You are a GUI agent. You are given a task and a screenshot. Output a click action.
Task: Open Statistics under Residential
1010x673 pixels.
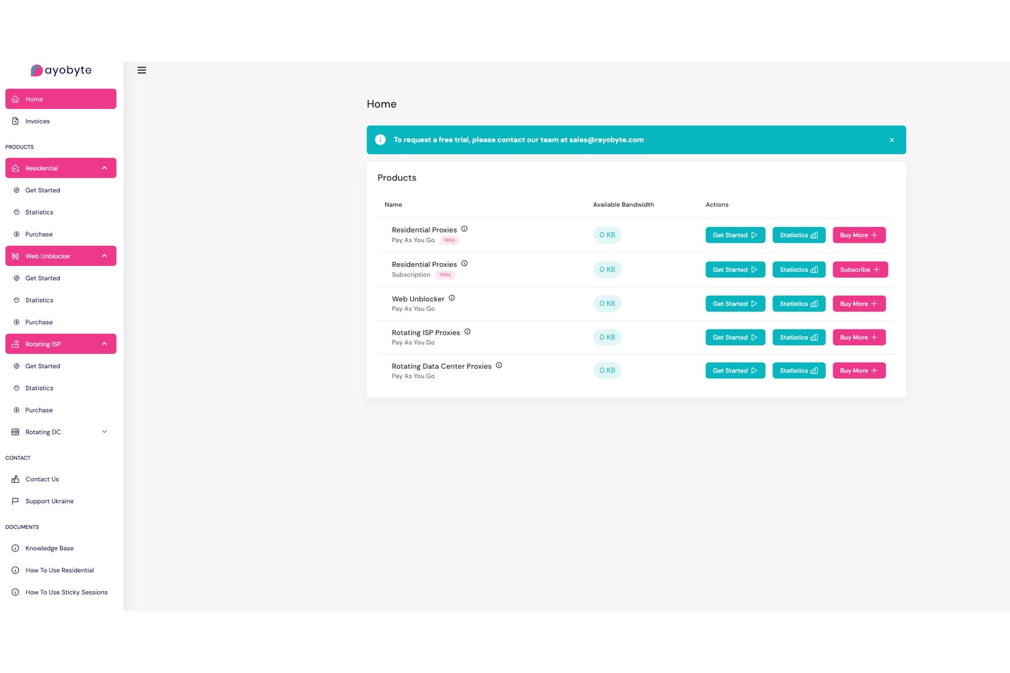[61, 212]
